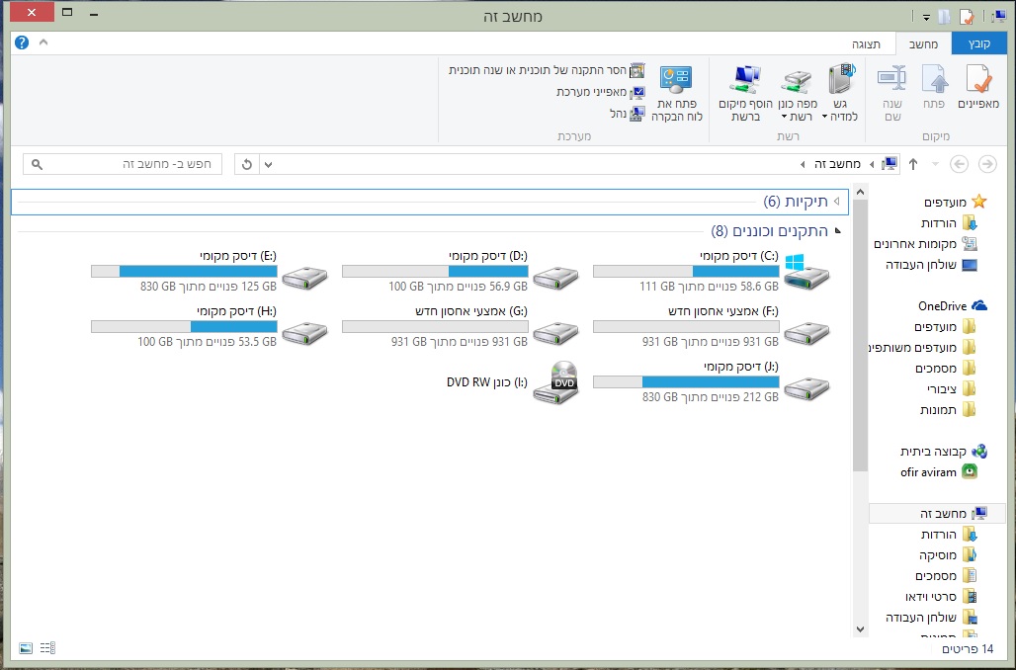Open the File (קובץ) ribbon tab
1016x670 pixels.
tap(978, 44)
